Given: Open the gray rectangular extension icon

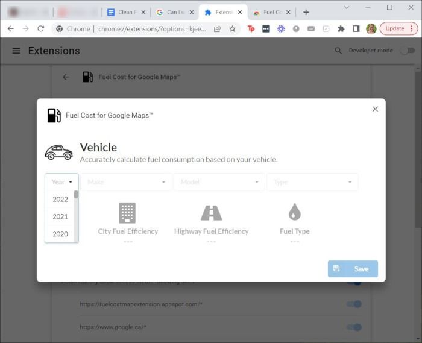Looking at the screenshot, I should (x=311, y=28).
